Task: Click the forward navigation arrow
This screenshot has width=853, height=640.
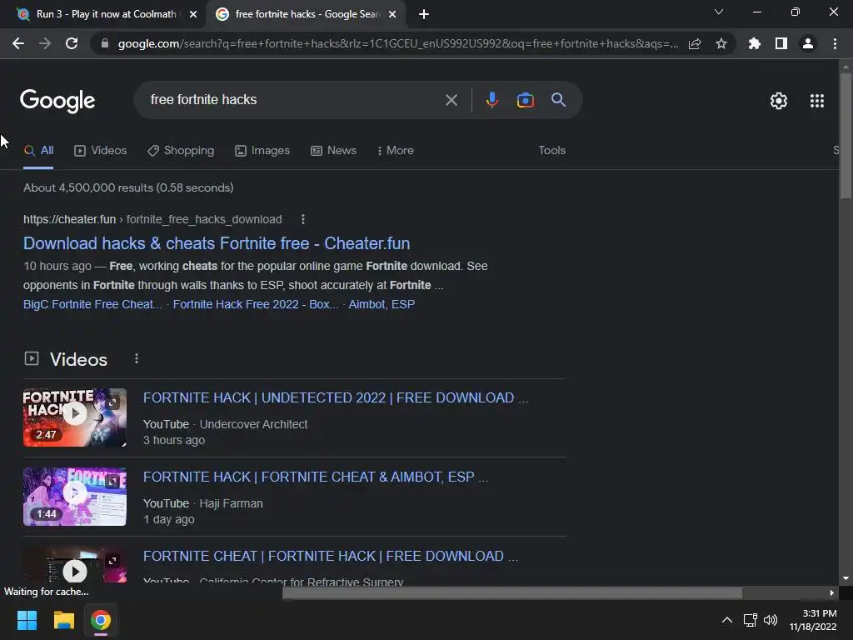Action: point(45,43)
